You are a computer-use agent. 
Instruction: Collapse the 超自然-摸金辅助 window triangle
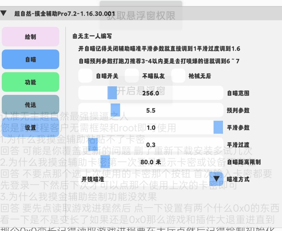click(x=4, y=13)
